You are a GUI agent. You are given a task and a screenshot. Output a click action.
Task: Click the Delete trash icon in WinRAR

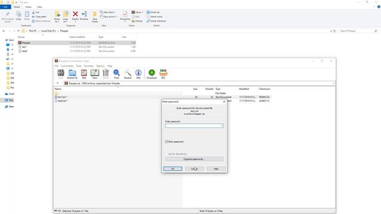click(106, 74)
